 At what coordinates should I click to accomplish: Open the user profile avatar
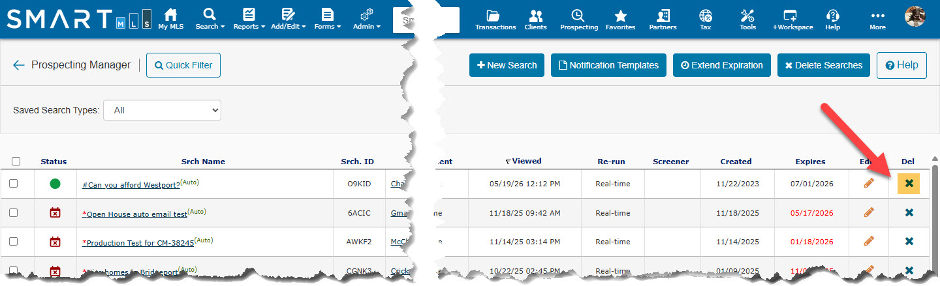(915, 16)
